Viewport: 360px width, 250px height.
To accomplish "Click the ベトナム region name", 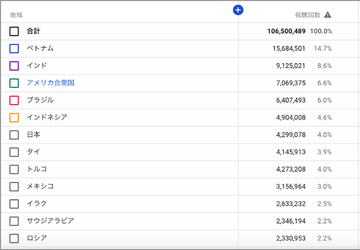I will coord(40,49).
